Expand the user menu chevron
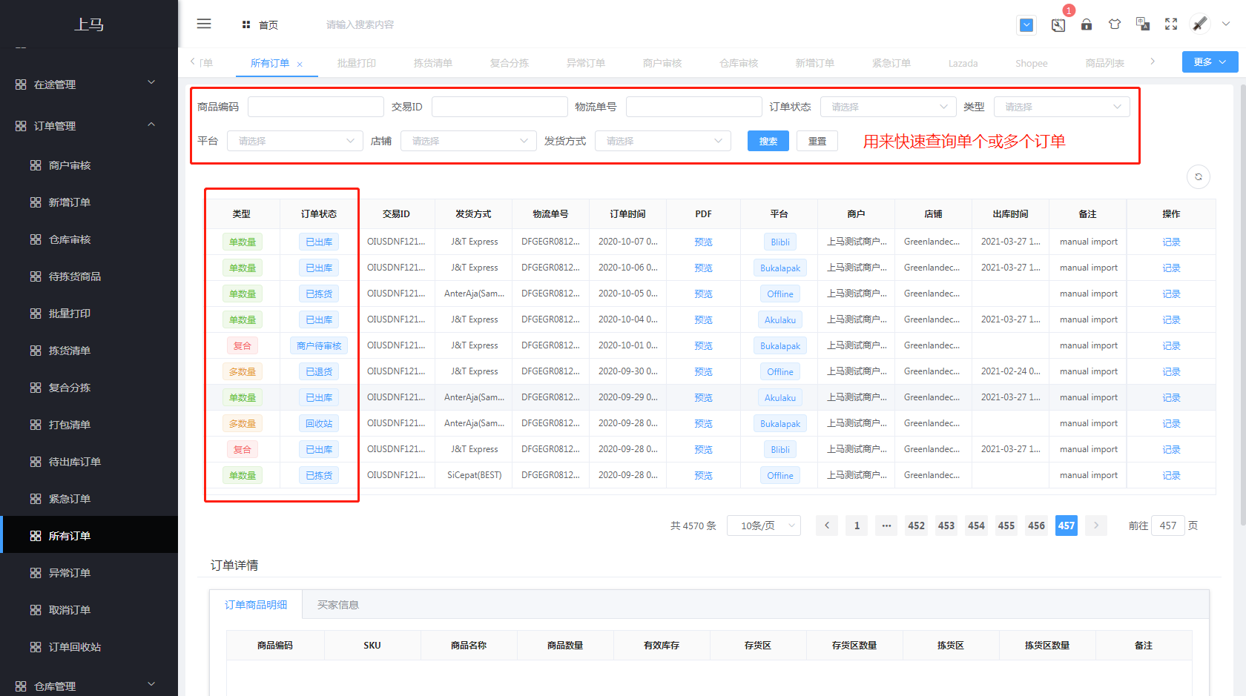Image resolution: width=1246 pixels, height=696 pixels. 1226,24
